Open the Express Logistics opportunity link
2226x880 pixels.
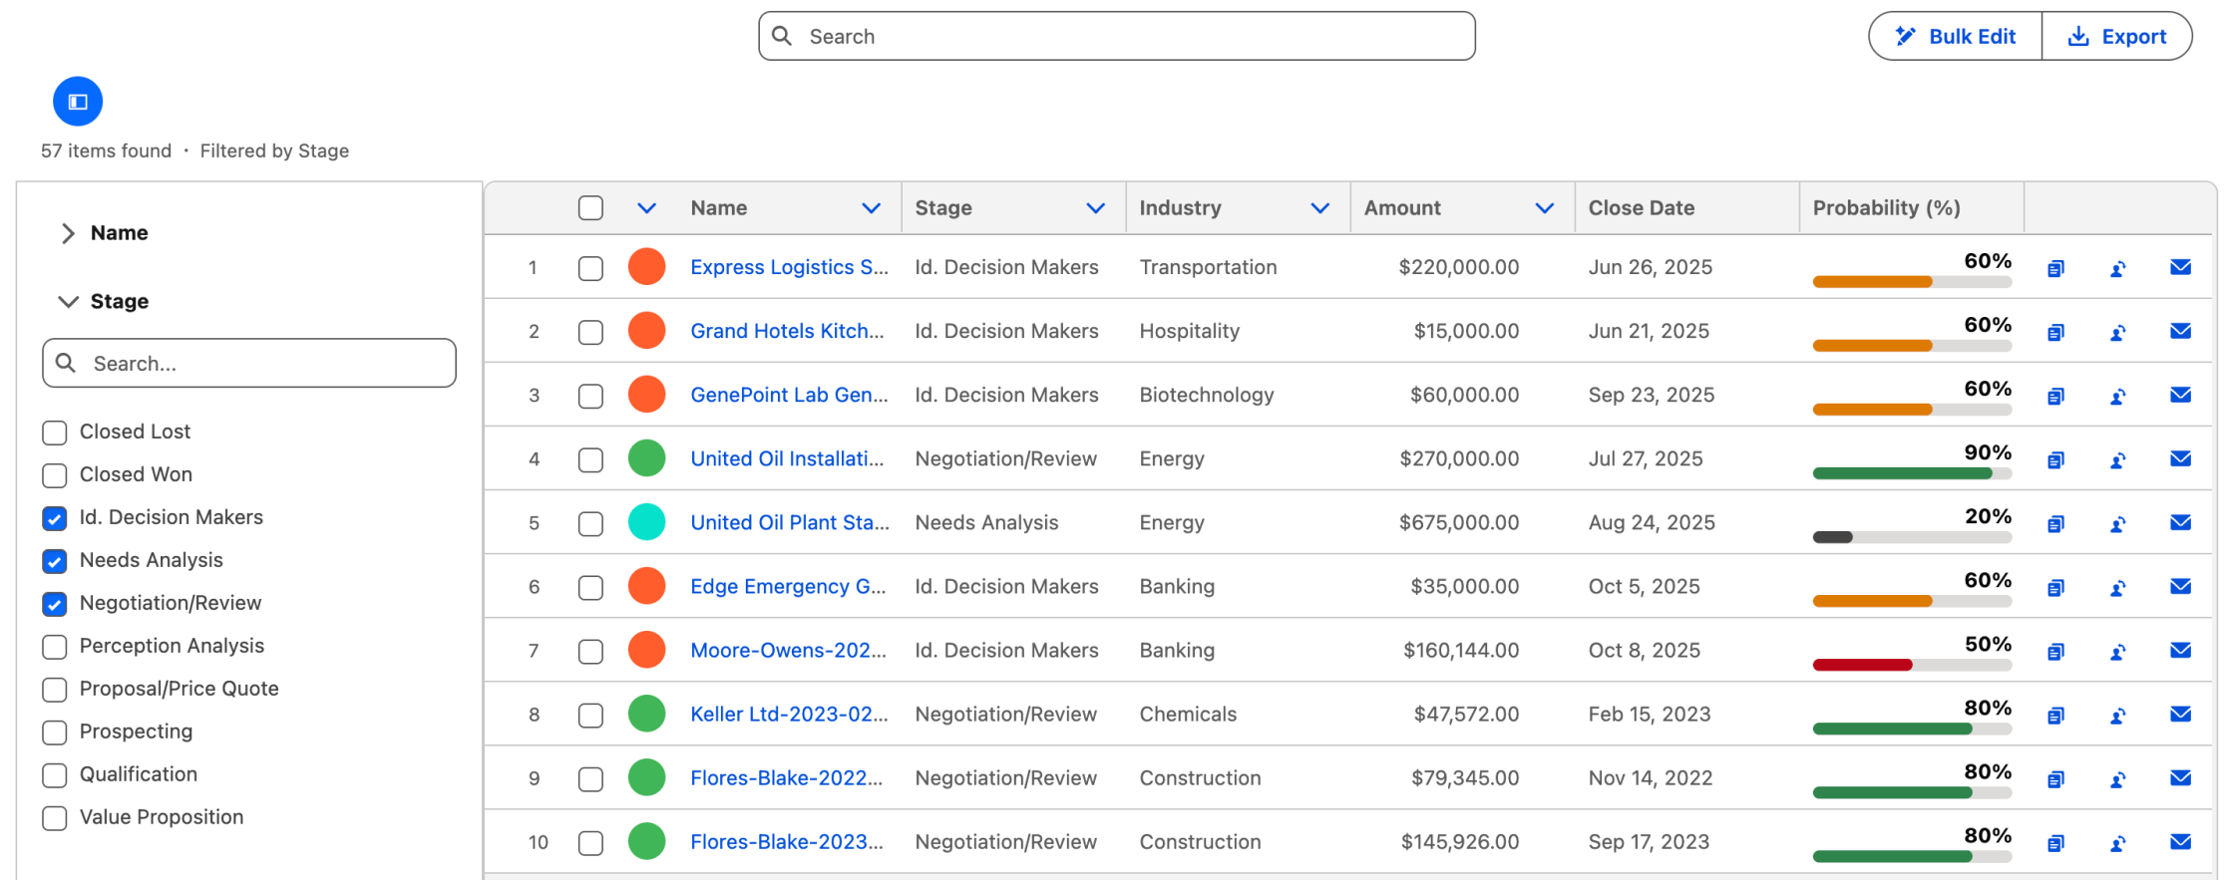coord(789,267)
